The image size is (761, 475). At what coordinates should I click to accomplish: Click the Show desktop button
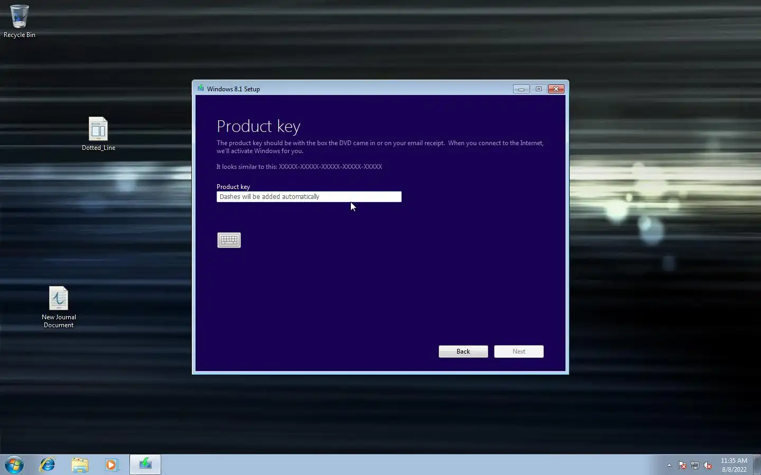pyautogui.click(x=757, y=465)
